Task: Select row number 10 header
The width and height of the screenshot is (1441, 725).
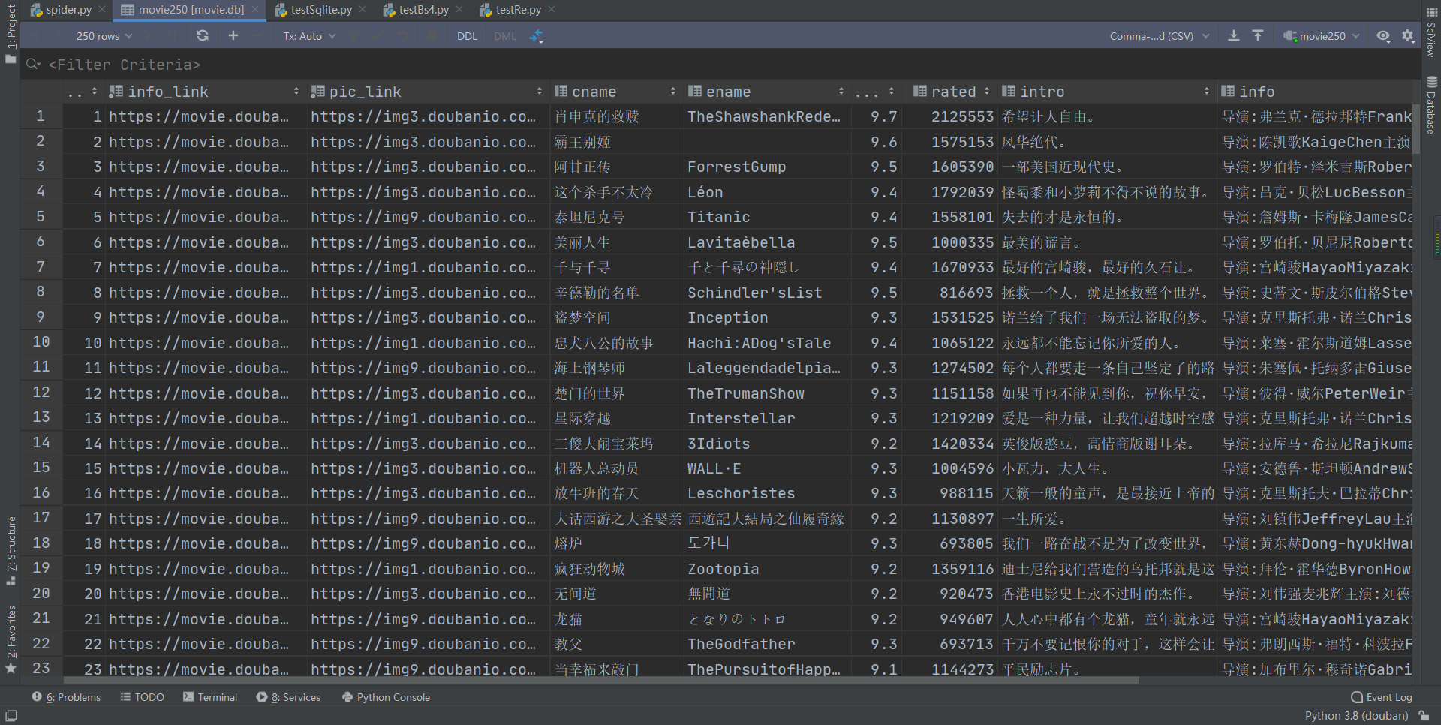Action: (x=41, y=342)
